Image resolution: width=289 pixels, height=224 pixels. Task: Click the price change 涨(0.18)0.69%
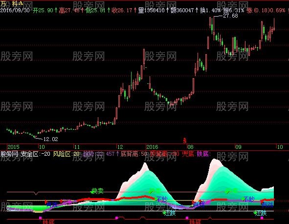(266, 10)
